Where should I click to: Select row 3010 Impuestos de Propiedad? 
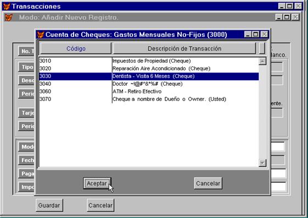[x=149, y=61]
